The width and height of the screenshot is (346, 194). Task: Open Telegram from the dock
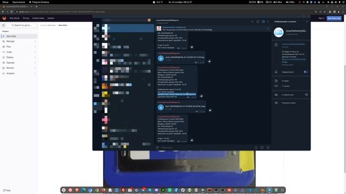(x=269, y=190)
